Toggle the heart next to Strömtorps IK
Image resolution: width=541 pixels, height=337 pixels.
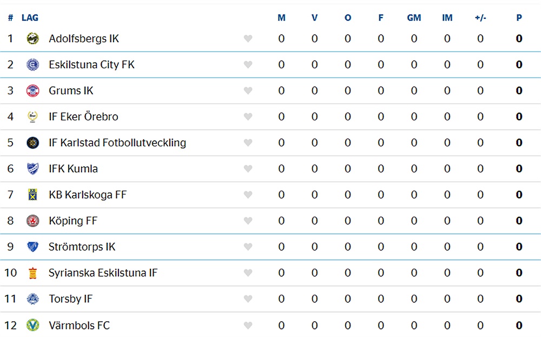point(248,247)
